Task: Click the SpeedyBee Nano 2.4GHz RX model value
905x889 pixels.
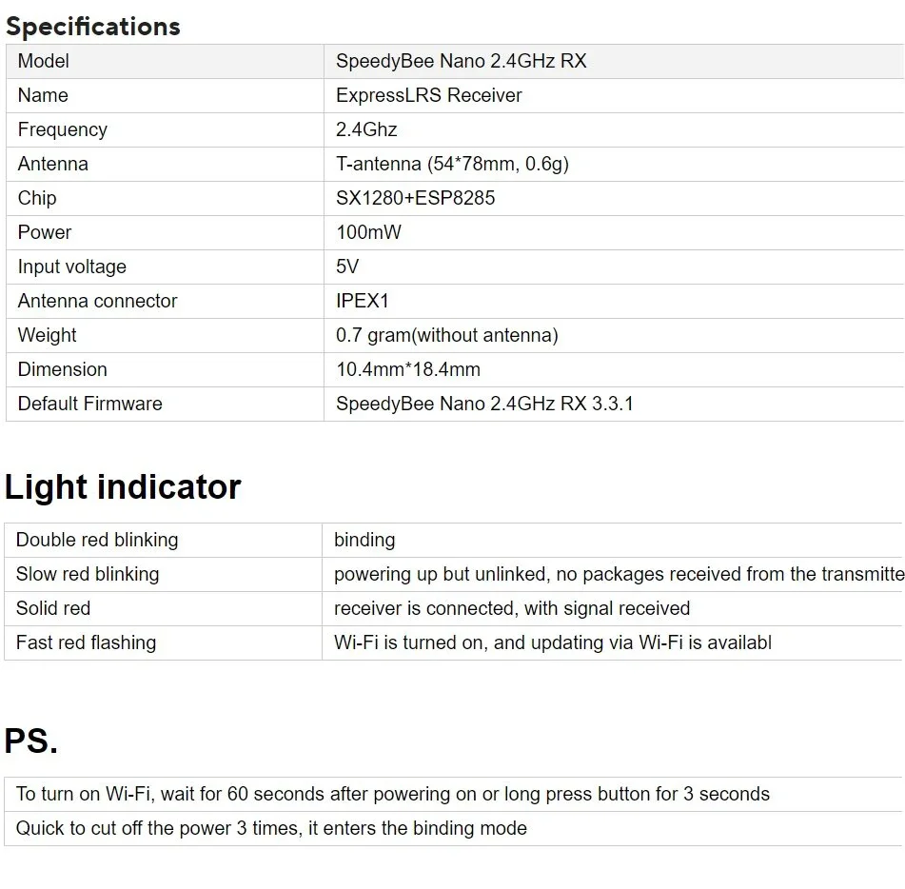Action: click(461, 61)
